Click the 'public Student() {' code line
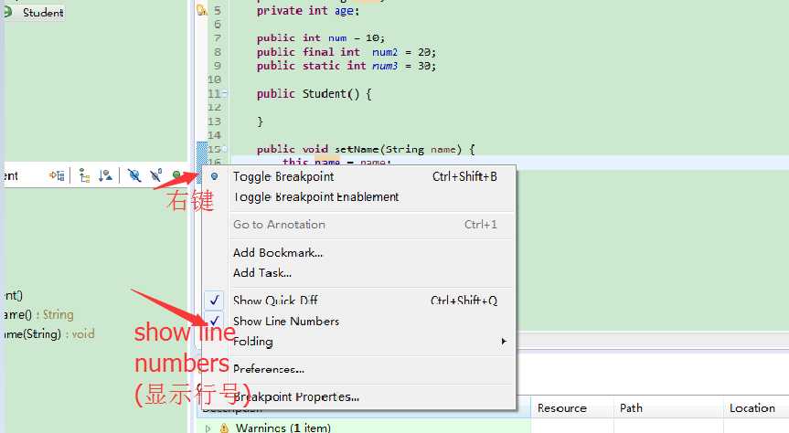This screenshot has width=789, height=433. tap(314, 94)
